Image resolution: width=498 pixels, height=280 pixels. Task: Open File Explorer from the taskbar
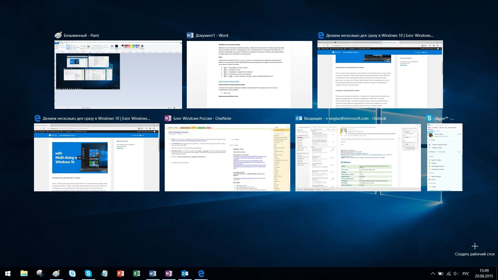[x=24, y=274]
